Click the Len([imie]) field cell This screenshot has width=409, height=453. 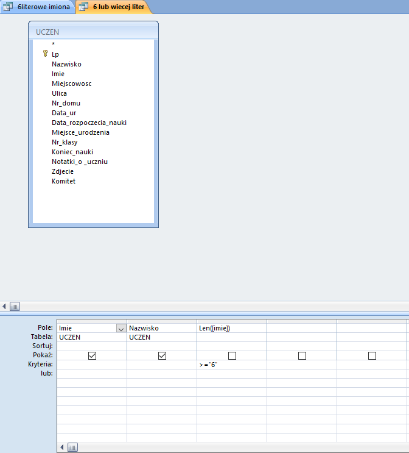[x=231, y=328]
